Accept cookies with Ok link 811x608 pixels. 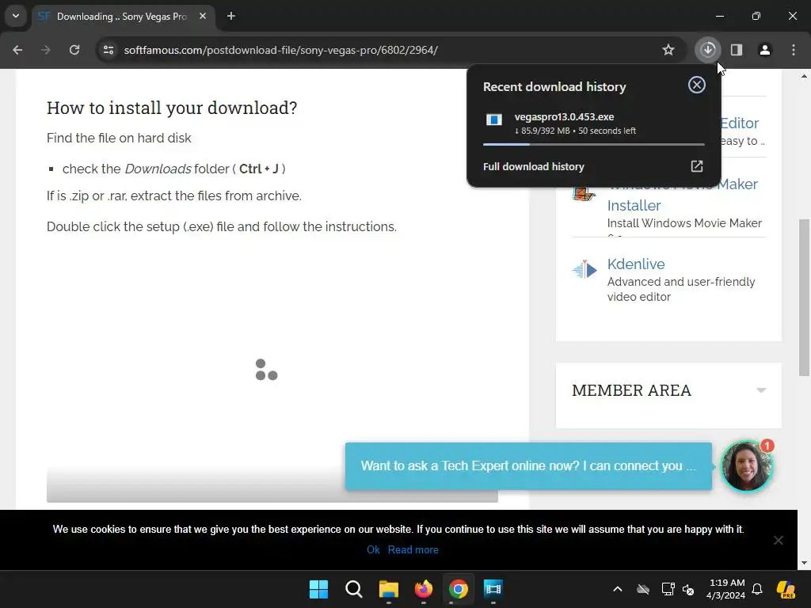point(373,549)
